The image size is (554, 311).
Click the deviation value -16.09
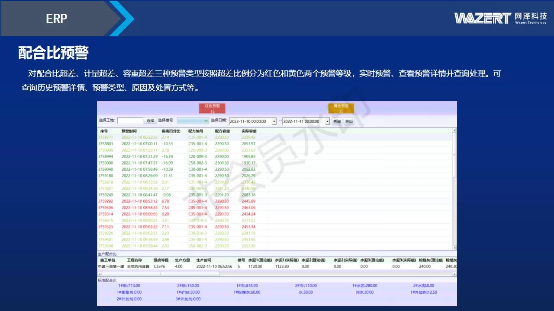click(167, 163)
